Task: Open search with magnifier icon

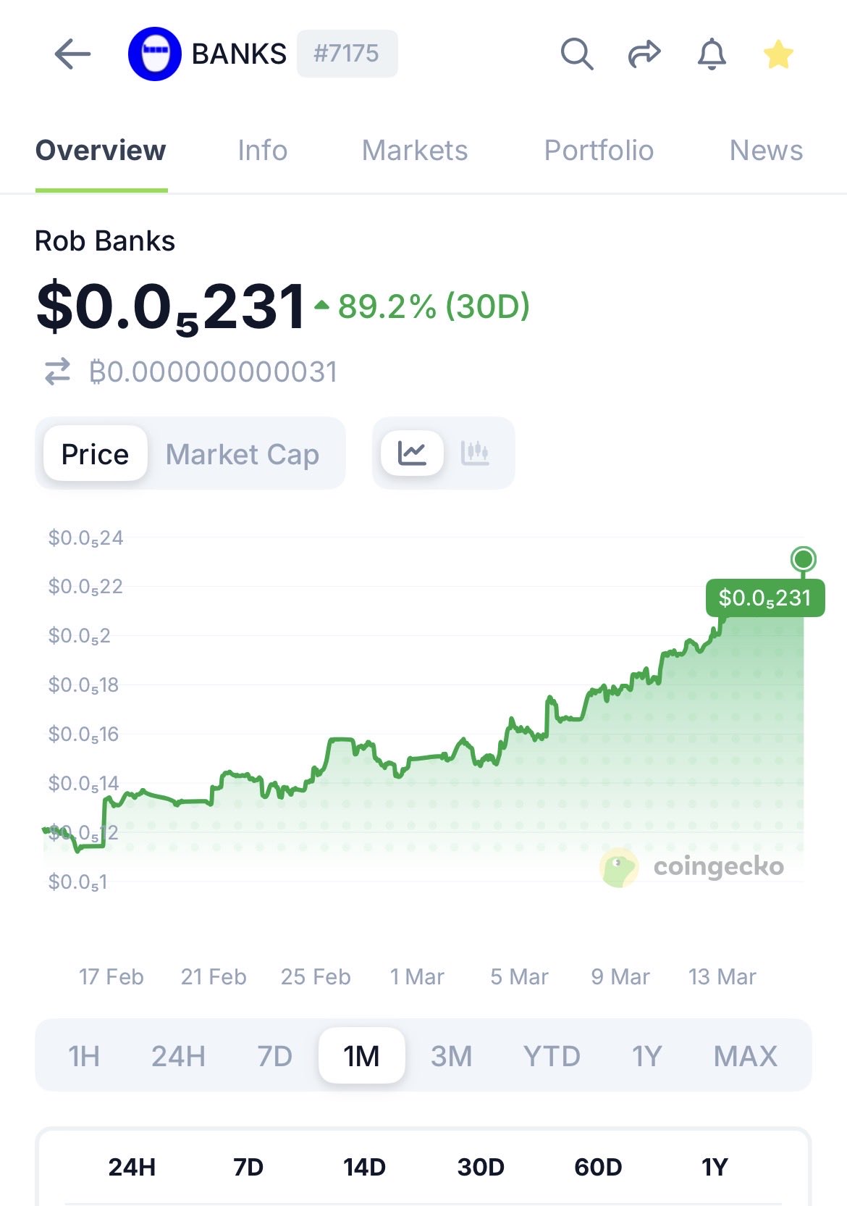Action: pos(577,54)
